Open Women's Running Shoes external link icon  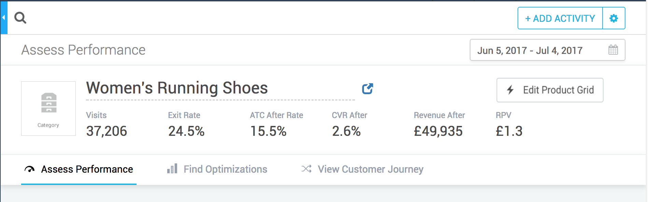pyautogui.click(x=367, y=89)
